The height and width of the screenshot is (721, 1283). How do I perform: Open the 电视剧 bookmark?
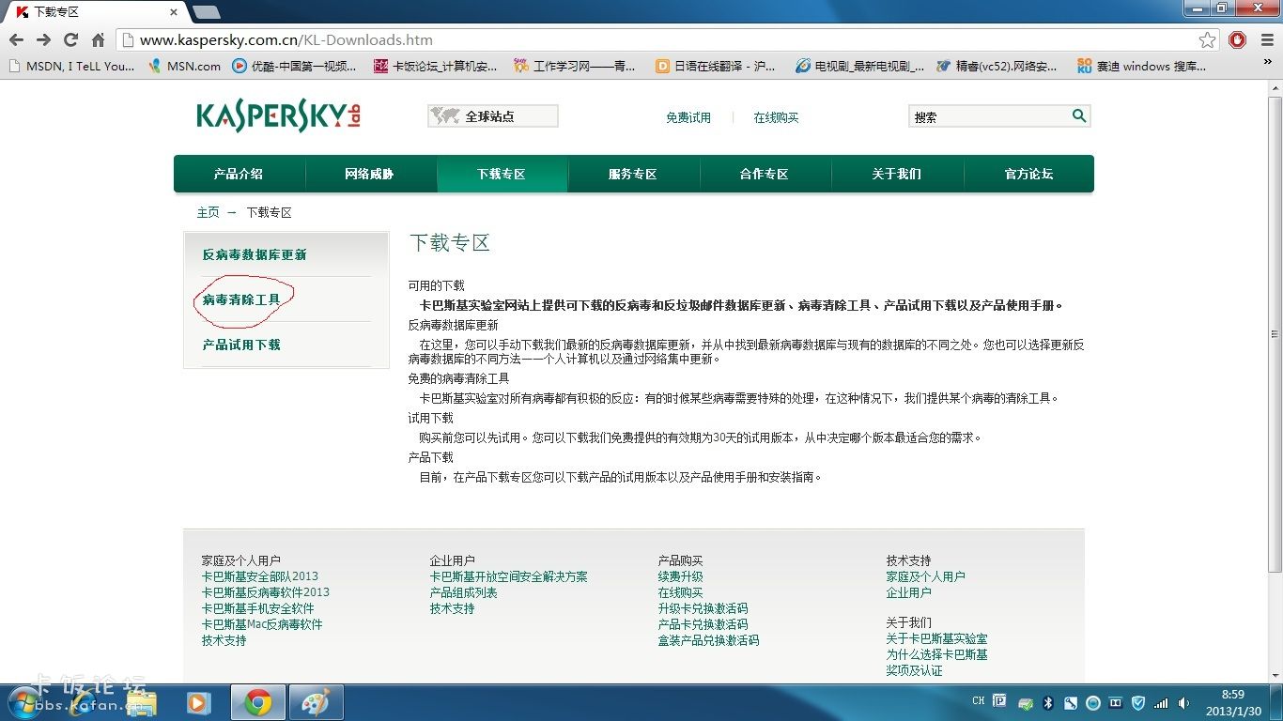[x=859, y=66]
